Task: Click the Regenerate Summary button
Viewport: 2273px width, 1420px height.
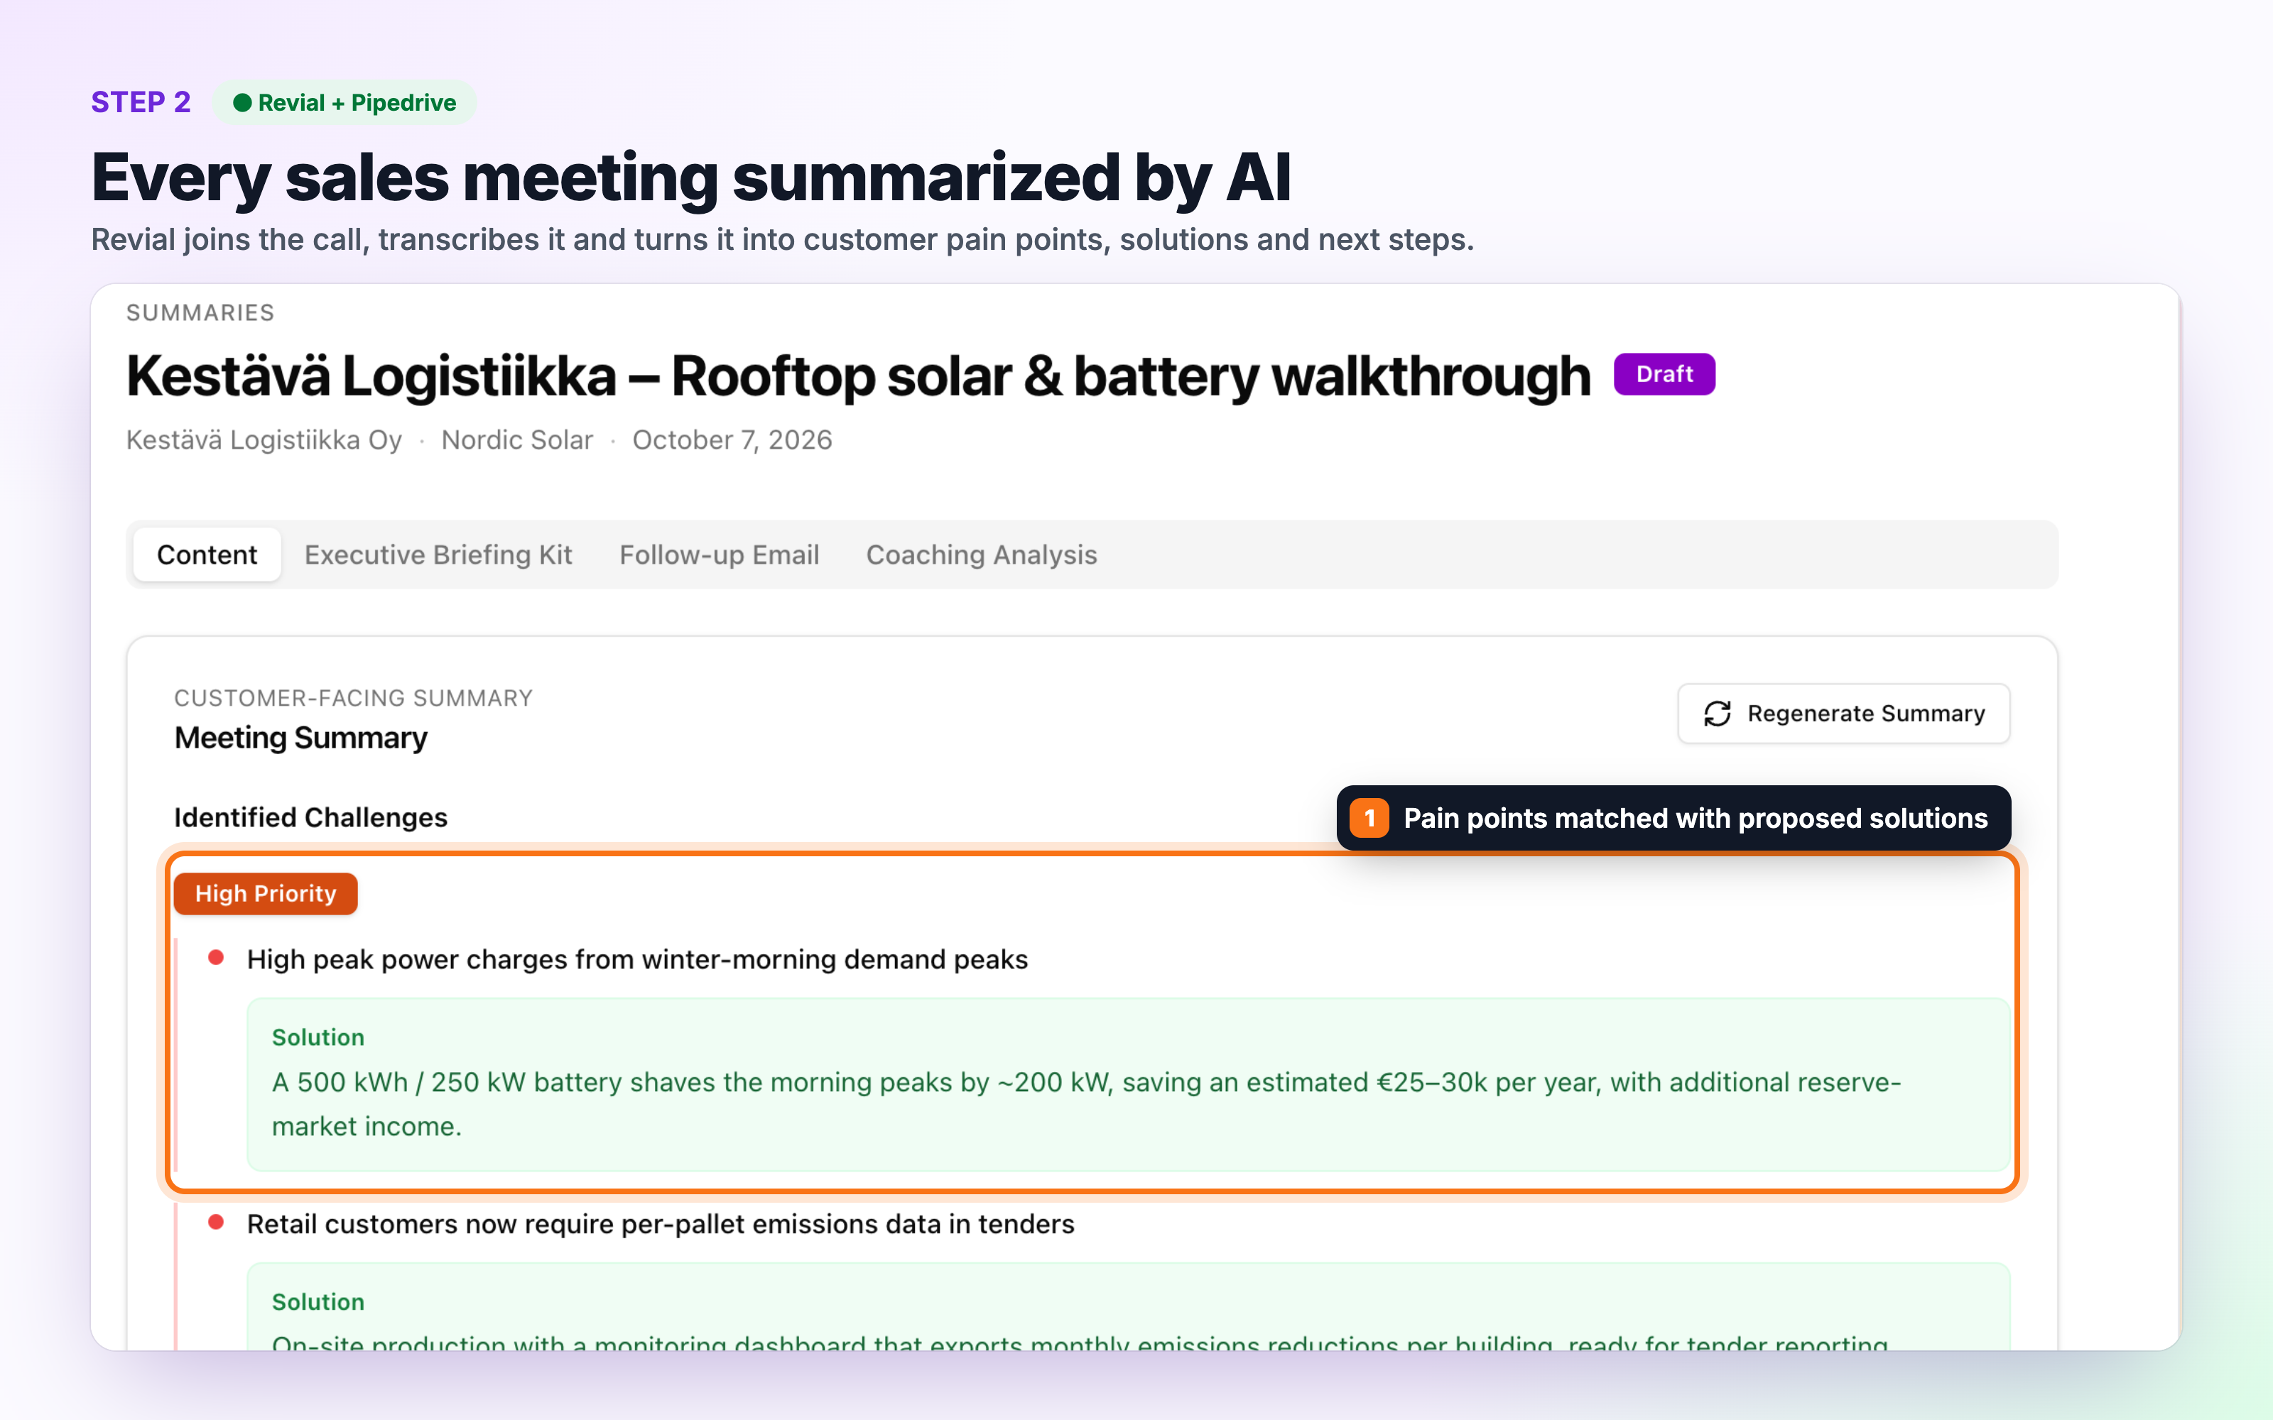Action: tap(1844, 714)
